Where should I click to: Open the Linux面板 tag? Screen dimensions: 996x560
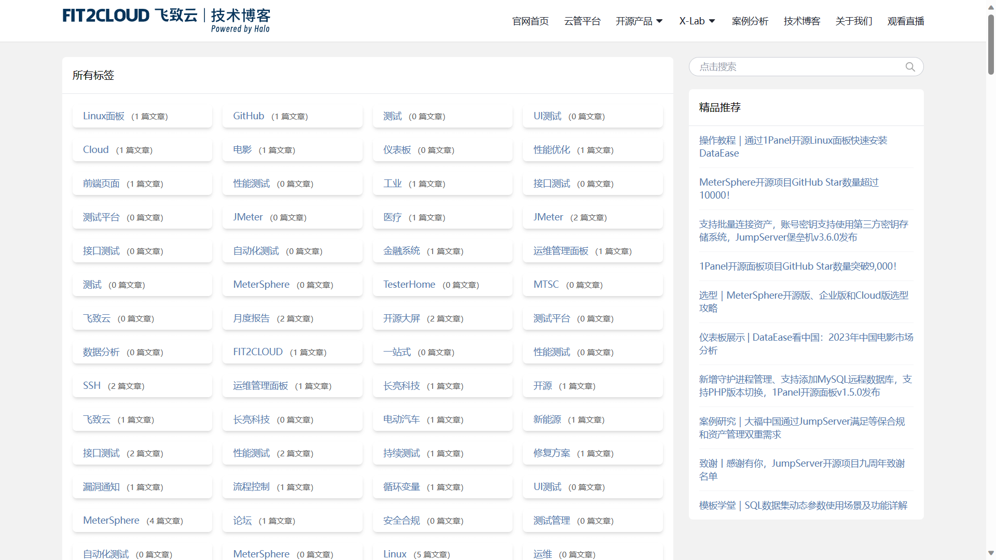(104, 116)
